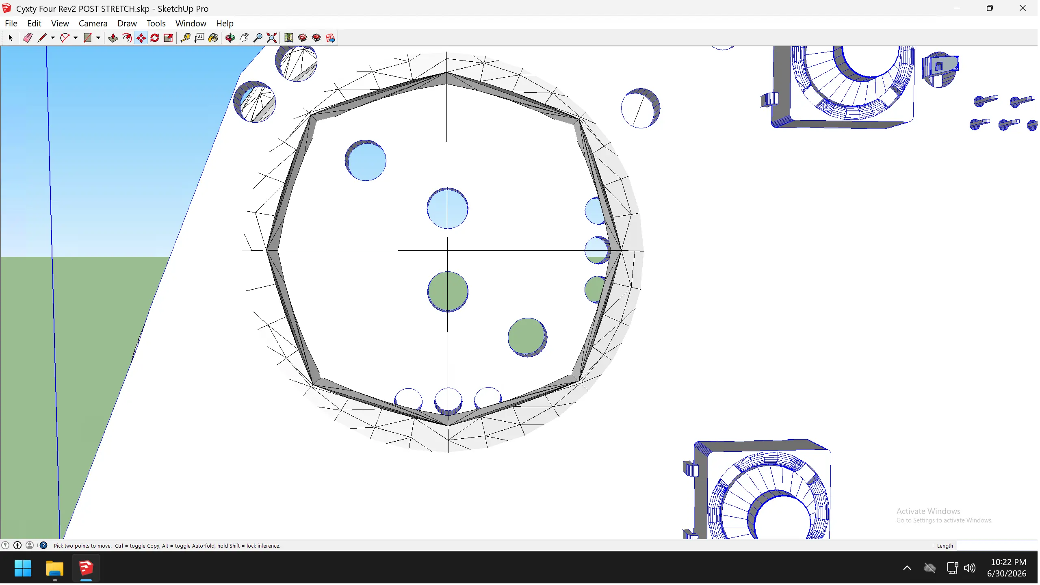Select the Eraser tool
The height and width of the screenshot is (585, 1040).
click(28, 38)
